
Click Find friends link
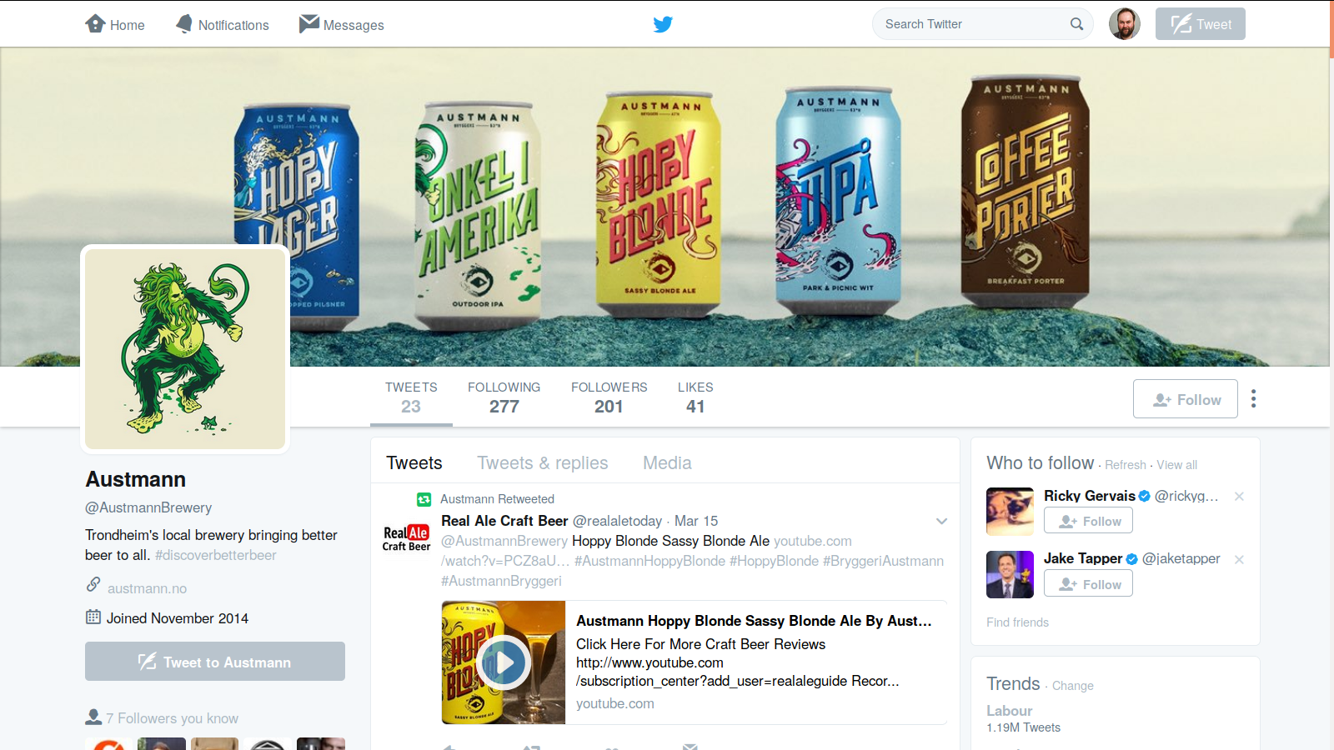(x=1017, y=622)
